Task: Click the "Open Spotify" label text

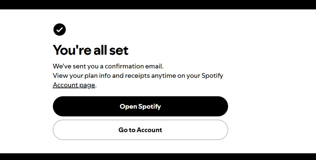Action: [140, 106]
